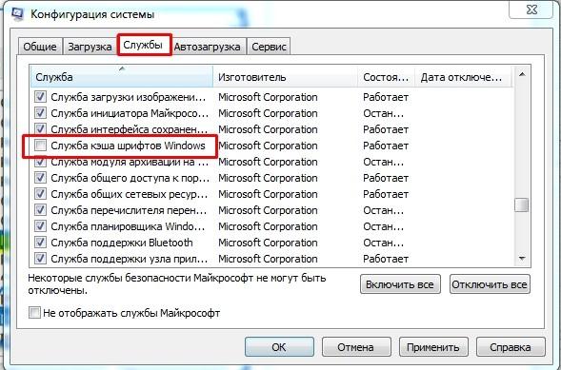Select row Служба перечислителя перен…
This screenshot has width=561, height=370.
point(271,210)
